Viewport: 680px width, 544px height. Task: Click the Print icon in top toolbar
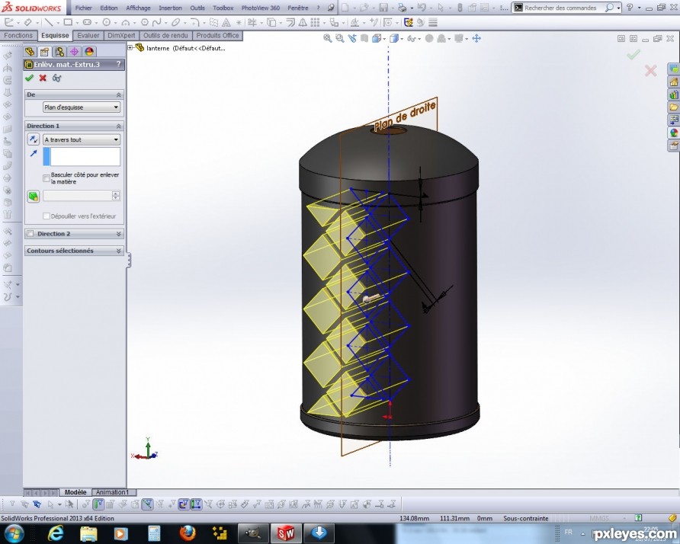click(402, 8)
